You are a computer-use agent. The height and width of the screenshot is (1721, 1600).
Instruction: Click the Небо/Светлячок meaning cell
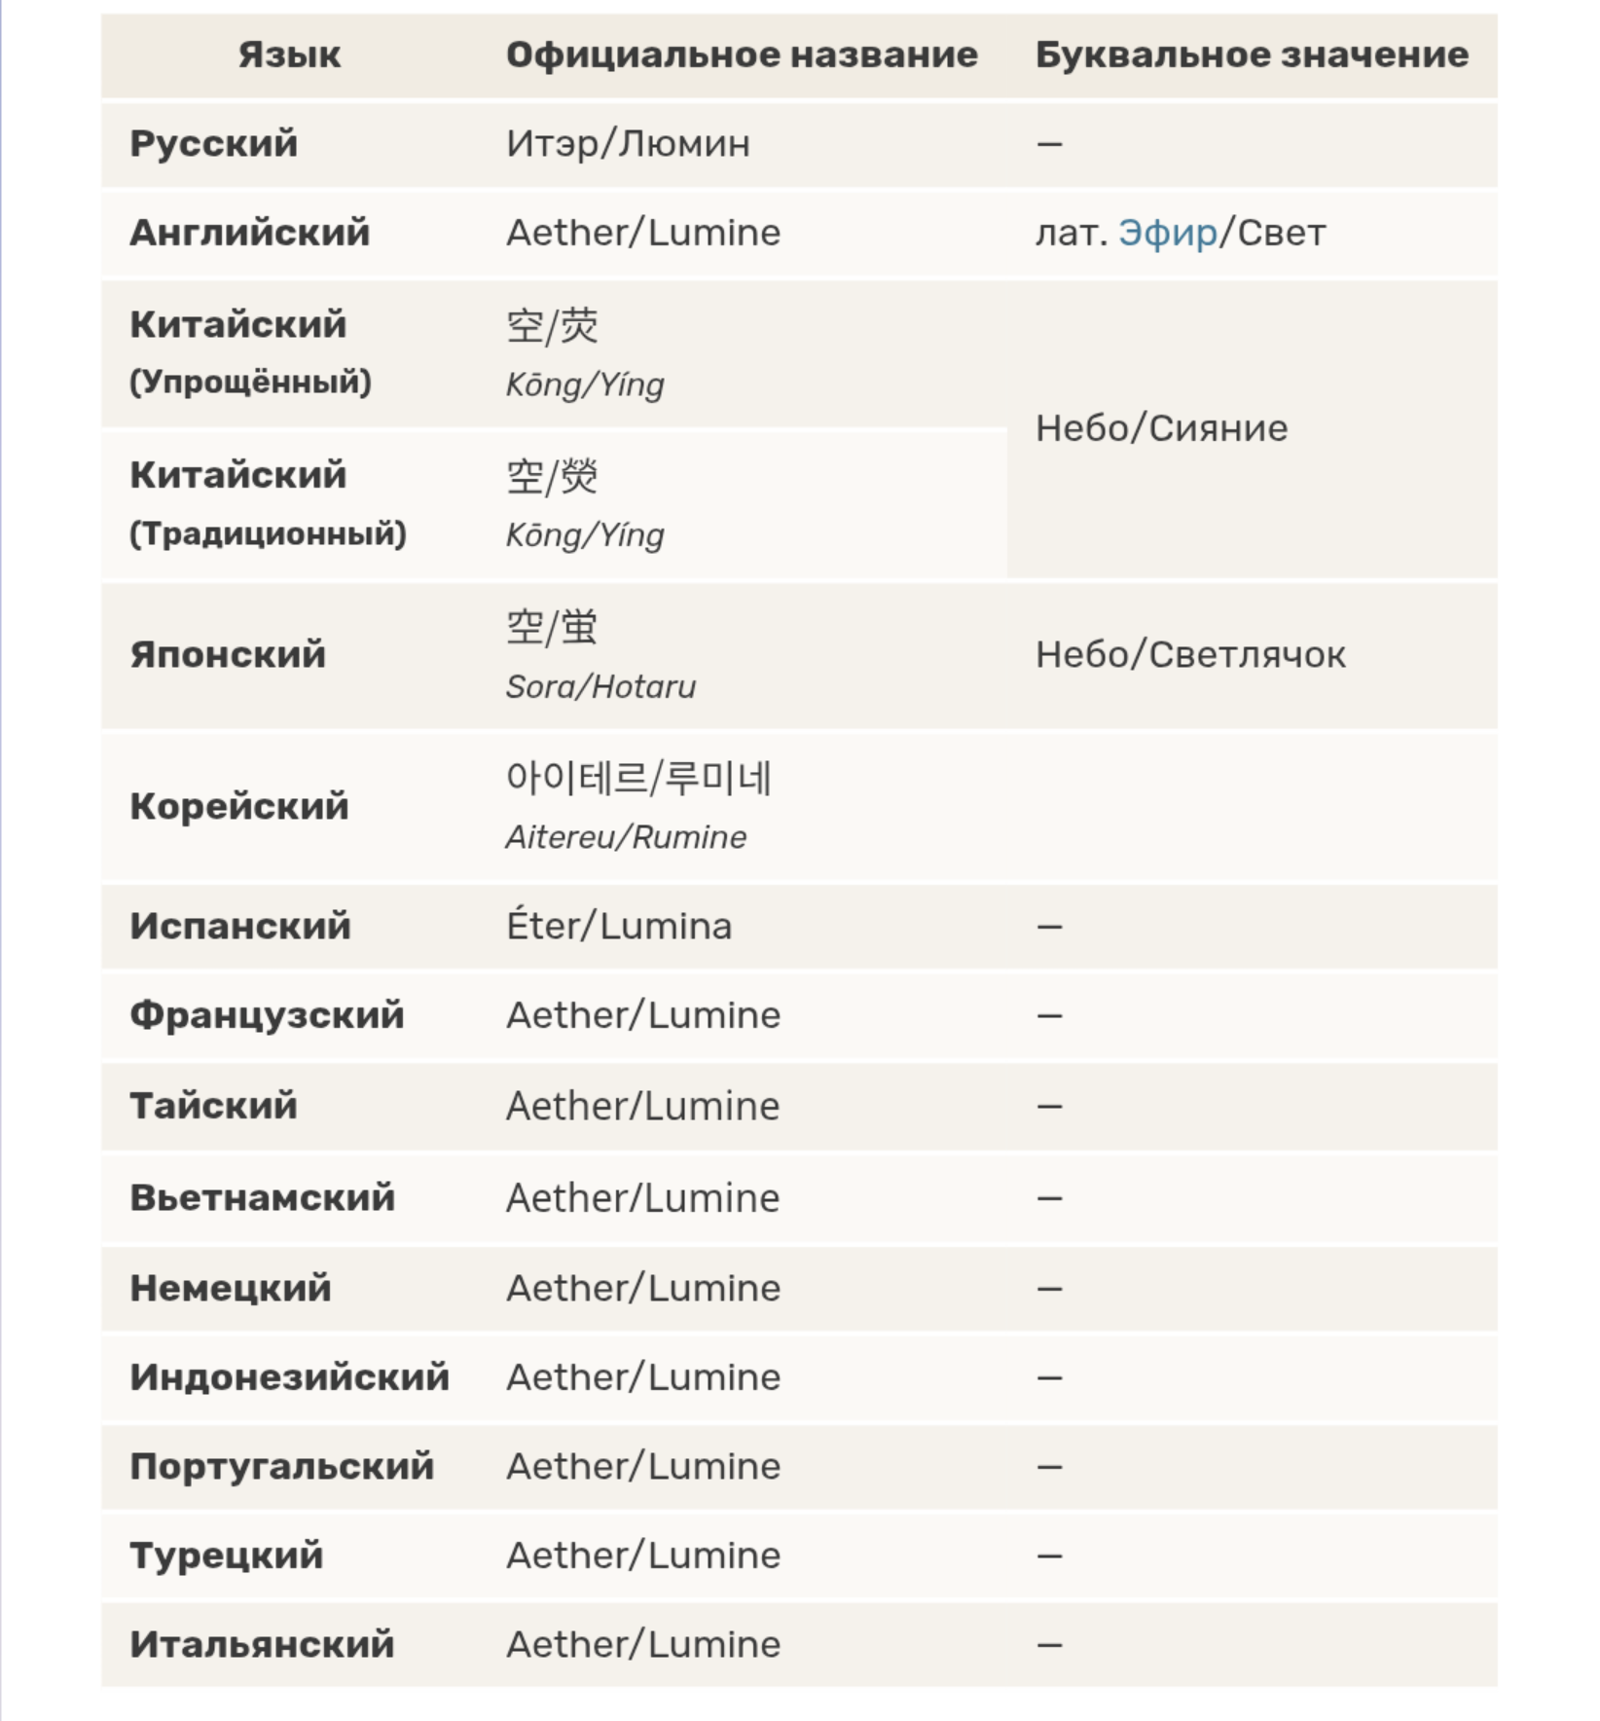[x=1190, y=655]
